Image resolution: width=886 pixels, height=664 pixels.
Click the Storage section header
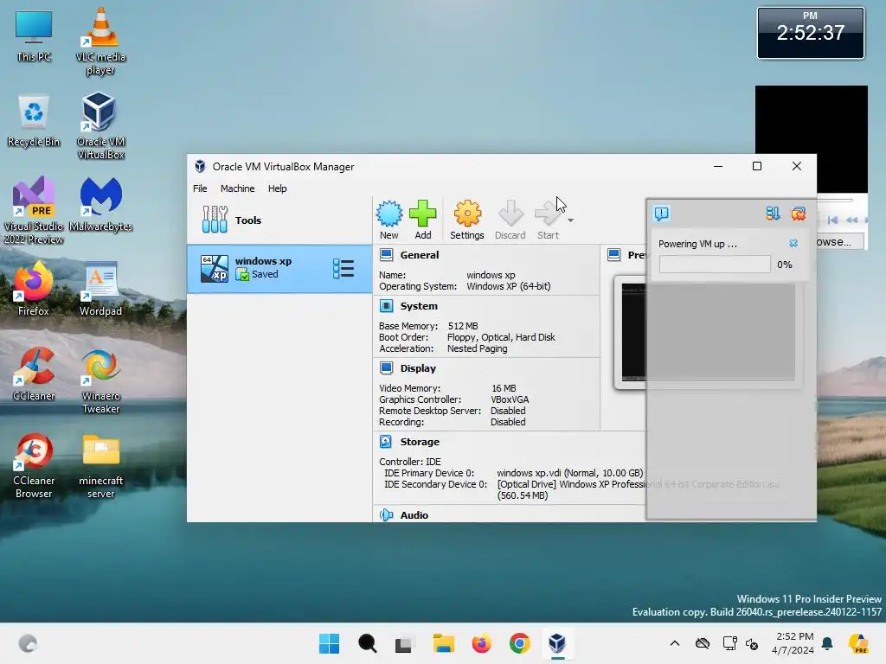pos(420,442)
